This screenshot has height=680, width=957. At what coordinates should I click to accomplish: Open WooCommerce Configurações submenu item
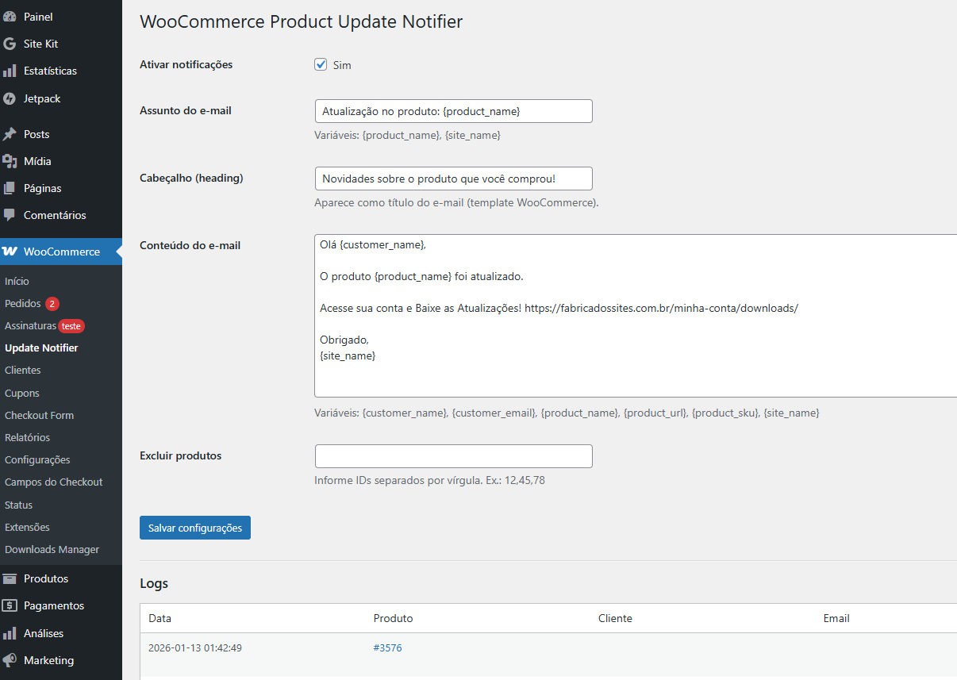(x=37, y=460)
